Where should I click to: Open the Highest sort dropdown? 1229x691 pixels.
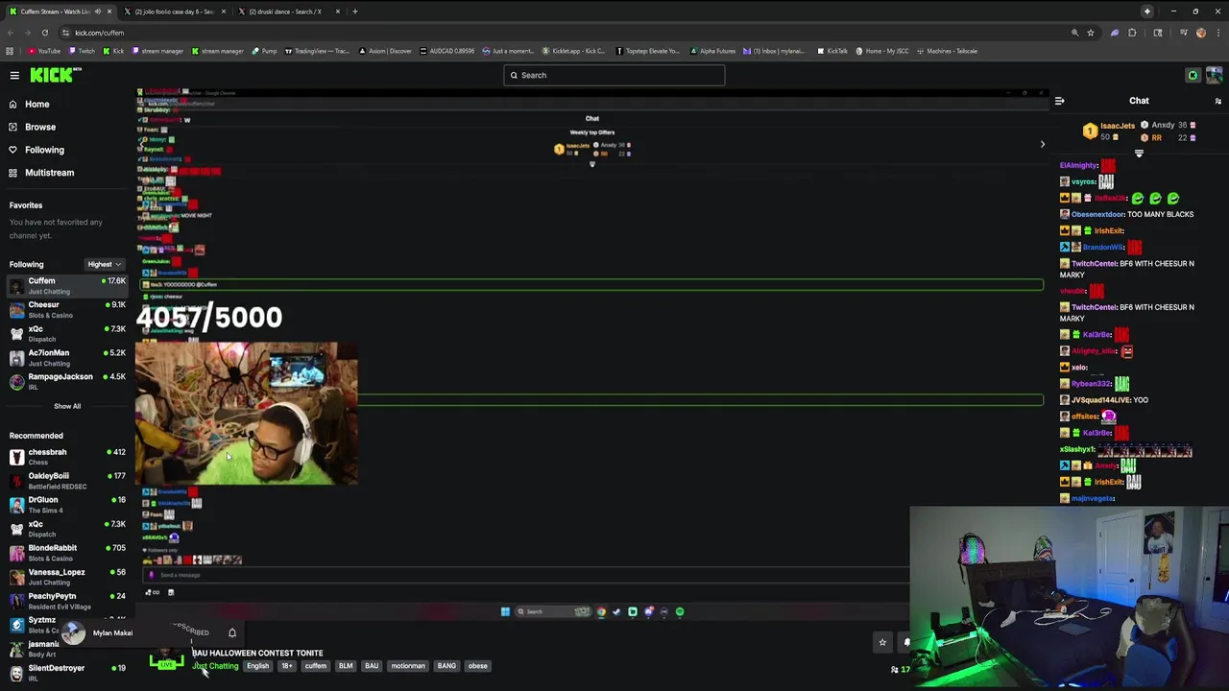point(104,264)
